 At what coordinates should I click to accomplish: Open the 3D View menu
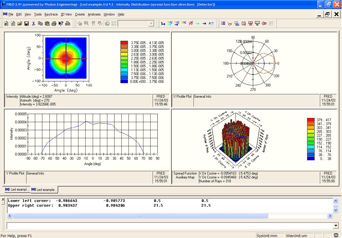(66, 14)
